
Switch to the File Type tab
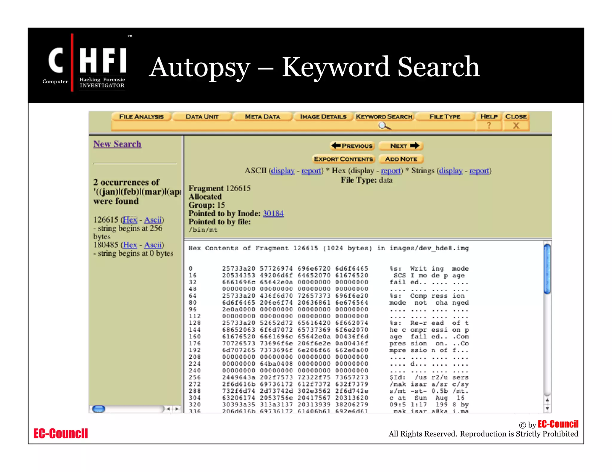tap(445, 117)
